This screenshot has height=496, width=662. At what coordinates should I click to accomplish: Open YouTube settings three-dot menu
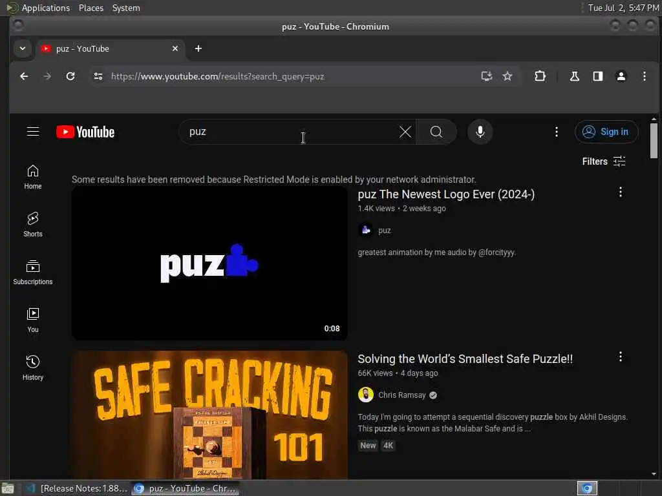(557, 132)
